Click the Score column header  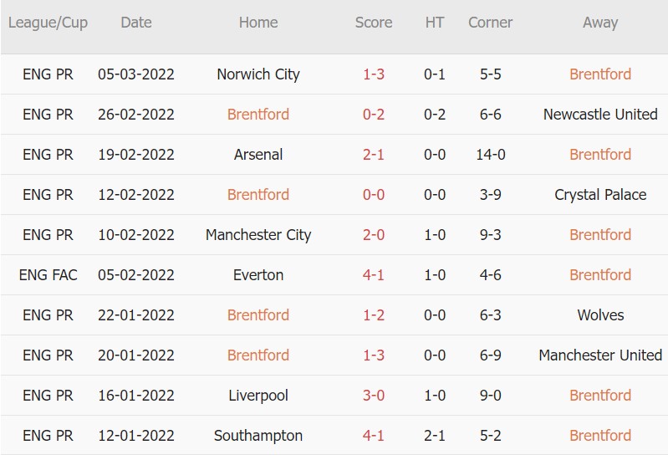[x=373, y=23]
